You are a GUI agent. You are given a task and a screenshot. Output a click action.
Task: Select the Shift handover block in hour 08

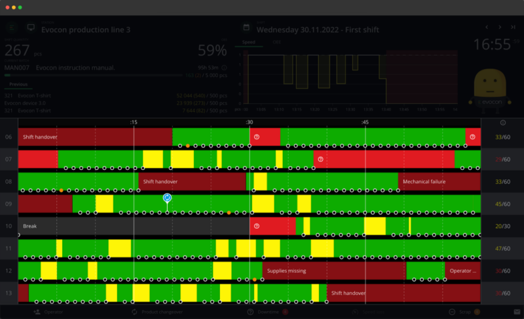pos(192,182)
